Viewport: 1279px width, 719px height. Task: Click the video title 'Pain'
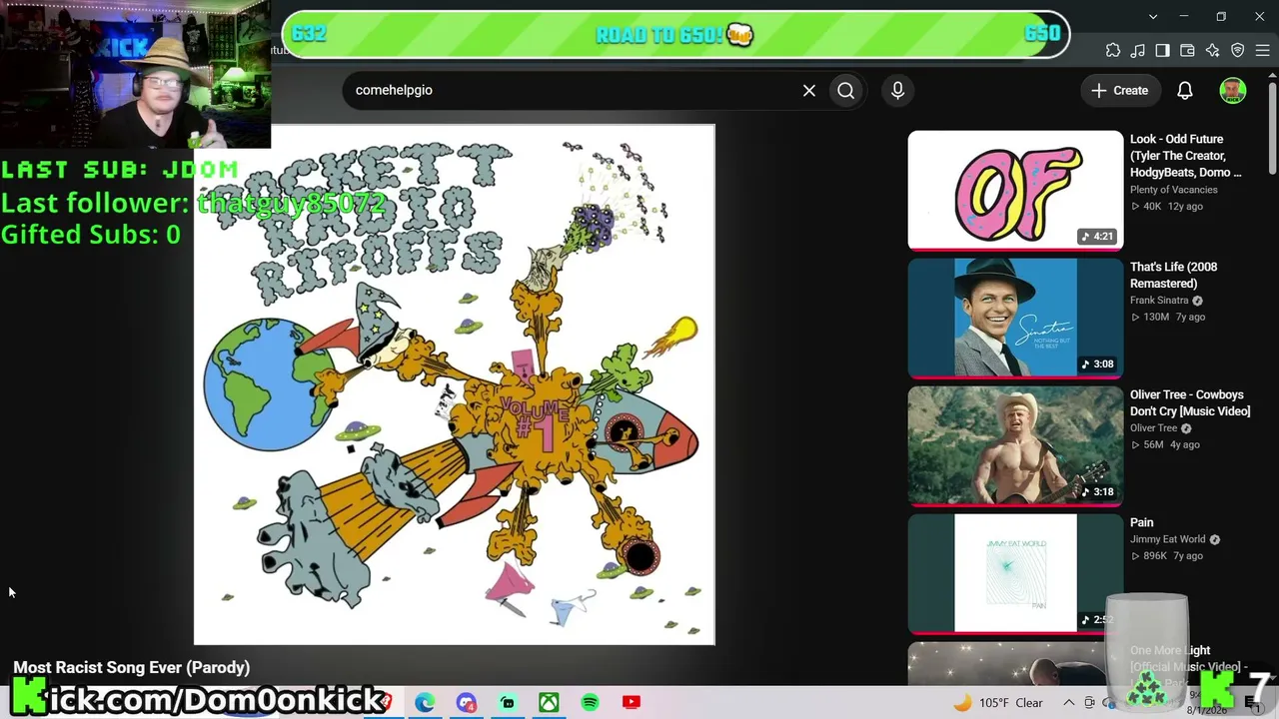tap(1142, 522)
